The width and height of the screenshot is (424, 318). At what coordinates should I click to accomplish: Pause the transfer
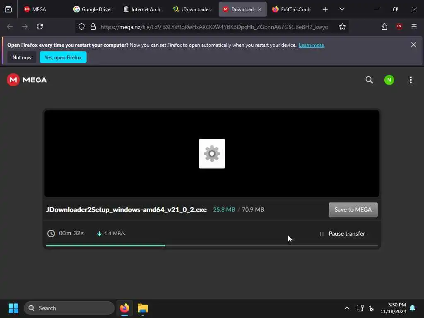coord(342,234)
